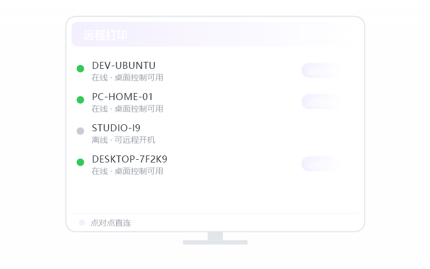Click the faint dots in the 远程打印 header
Image resolution: width=430 pixels, height=269 pixels.
point(336,34)
